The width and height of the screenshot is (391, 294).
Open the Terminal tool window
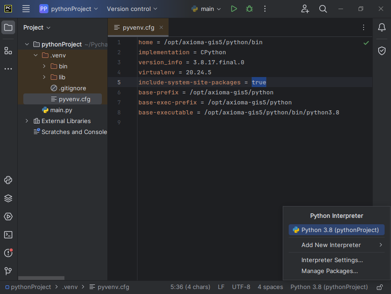click(8, 235)
